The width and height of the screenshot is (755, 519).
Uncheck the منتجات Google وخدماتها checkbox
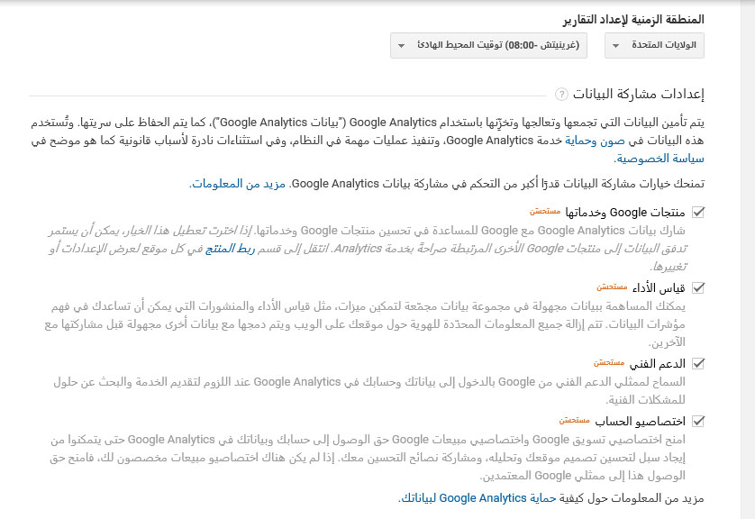pyautogui.click(x=698, y=212)
